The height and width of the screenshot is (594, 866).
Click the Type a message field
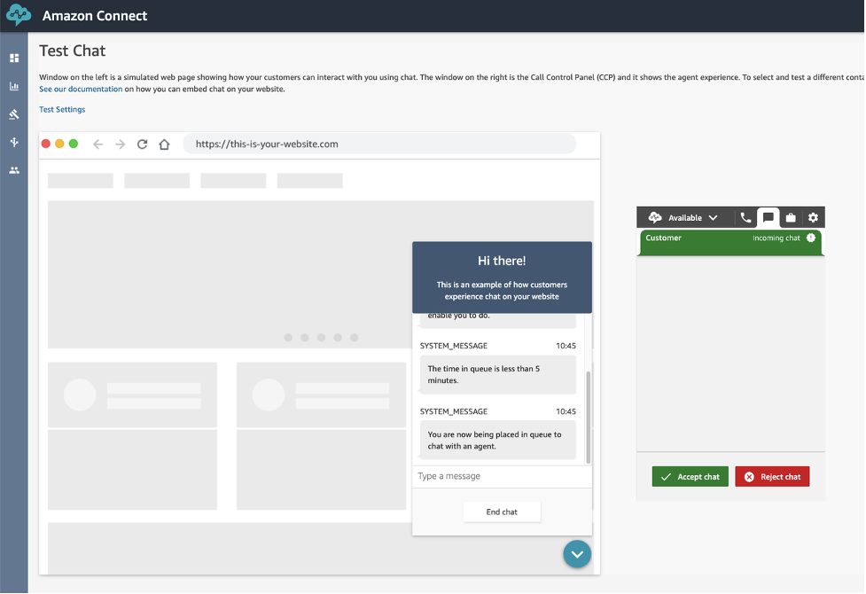502,476
